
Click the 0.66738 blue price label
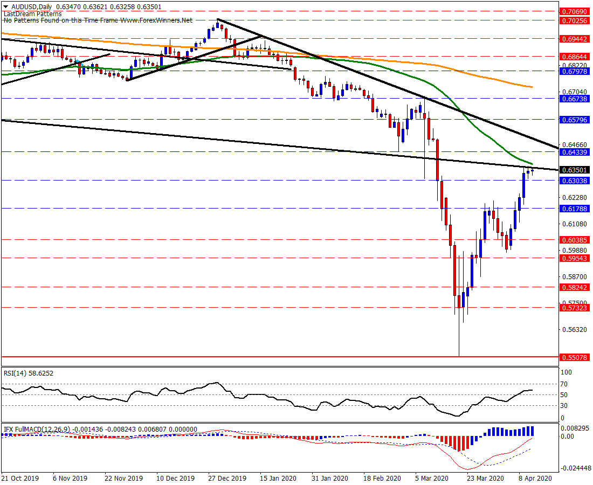tap(575, 99)
